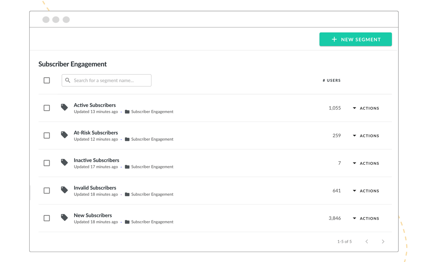
Task: Click 'Updated 13 minutes ago' text
Action: [x=96, y=112]
